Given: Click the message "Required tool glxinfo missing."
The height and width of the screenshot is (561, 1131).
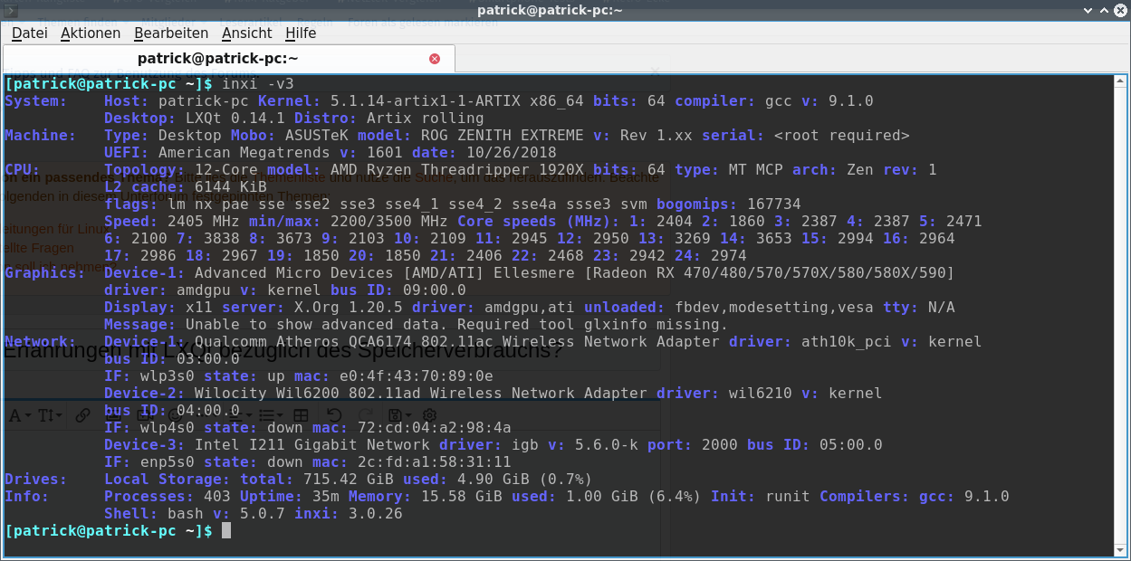Looking at the screenshot, I should coord(593,324).
